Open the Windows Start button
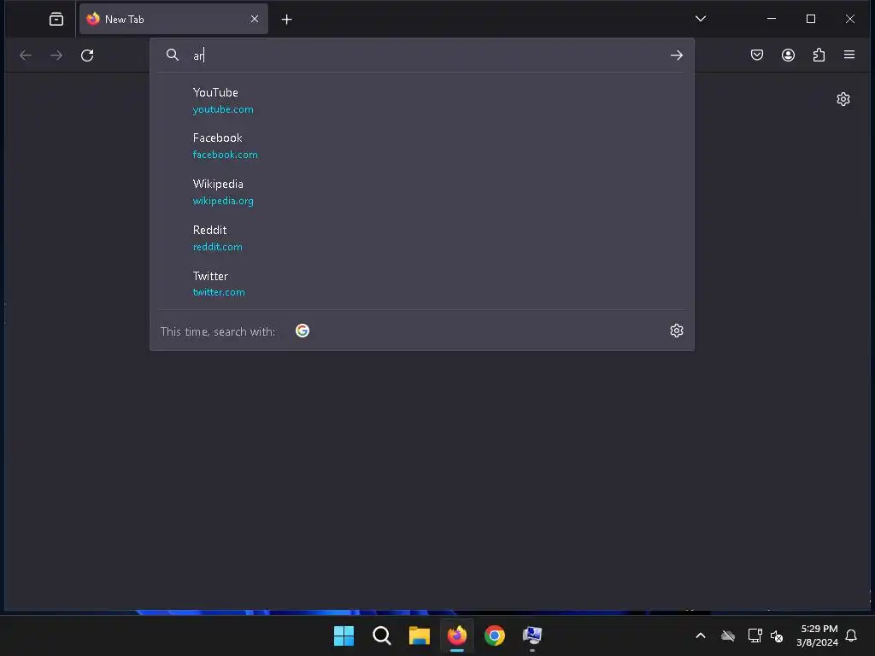The height and width of the screenshot is (656, 875). tap(344, 635)
